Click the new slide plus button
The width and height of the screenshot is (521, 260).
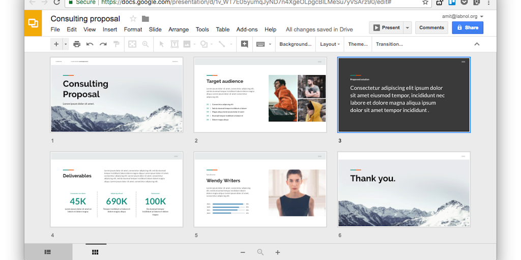pyautogui.click(x=56, y=44)
